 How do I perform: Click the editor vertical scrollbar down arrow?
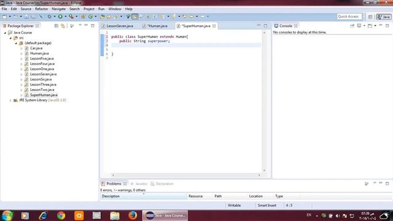point(264,171)
